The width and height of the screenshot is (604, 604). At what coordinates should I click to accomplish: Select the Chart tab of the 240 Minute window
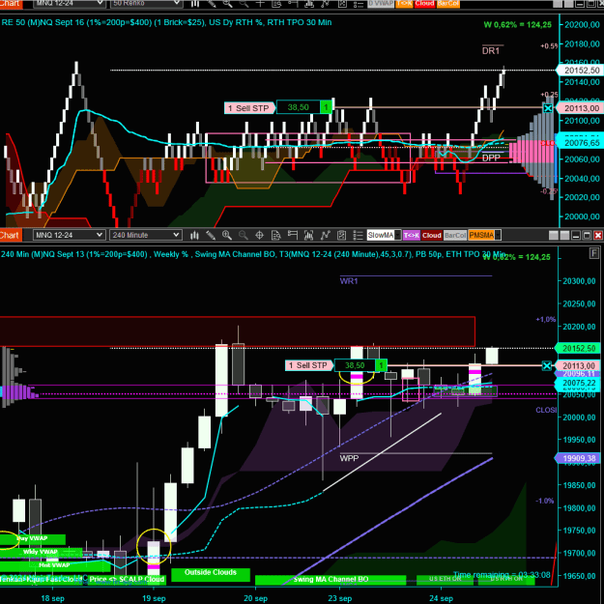tap(11, 235)
